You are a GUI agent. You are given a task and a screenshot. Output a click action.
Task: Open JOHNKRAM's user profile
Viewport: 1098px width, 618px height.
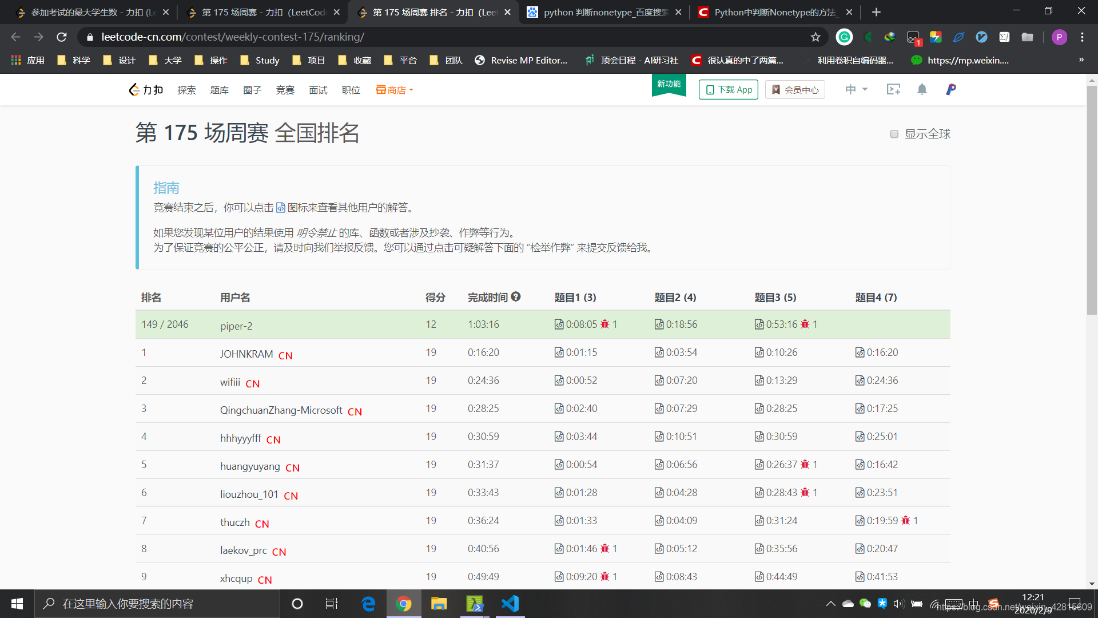[x=246, y=354]
